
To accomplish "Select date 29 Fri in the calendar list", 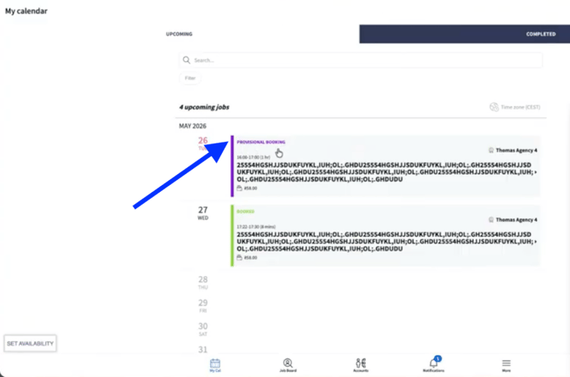I will pyautogui.click(x=202, y=306).
